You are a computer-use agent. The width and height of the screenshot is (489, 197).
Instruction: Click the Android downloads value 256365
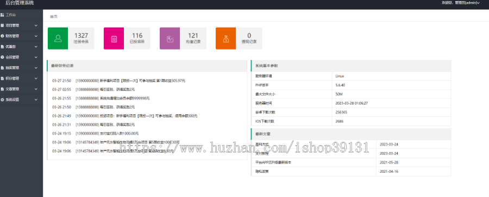(x=342, y=112)
